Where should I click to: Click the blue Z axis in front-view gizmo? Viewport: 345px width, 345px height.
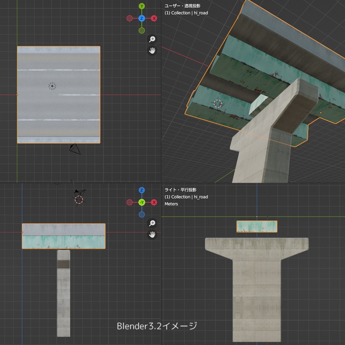pyautogui.click(x=142, y=190)
